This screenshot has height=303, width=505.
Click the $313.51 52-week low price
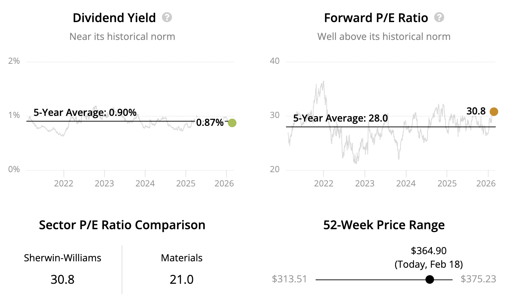tap(289, 279)
